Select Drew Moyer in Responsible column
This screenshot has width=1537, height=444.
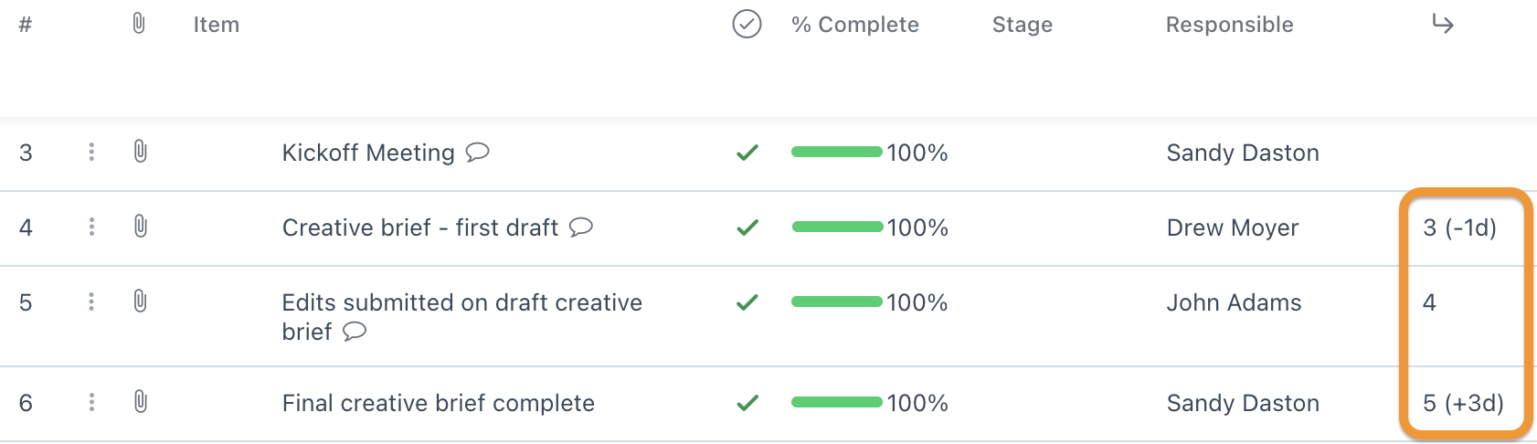click(1233, 227)
